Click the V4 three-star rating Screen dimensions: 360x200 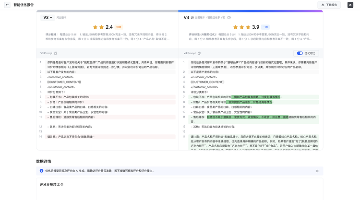[242, 27]
